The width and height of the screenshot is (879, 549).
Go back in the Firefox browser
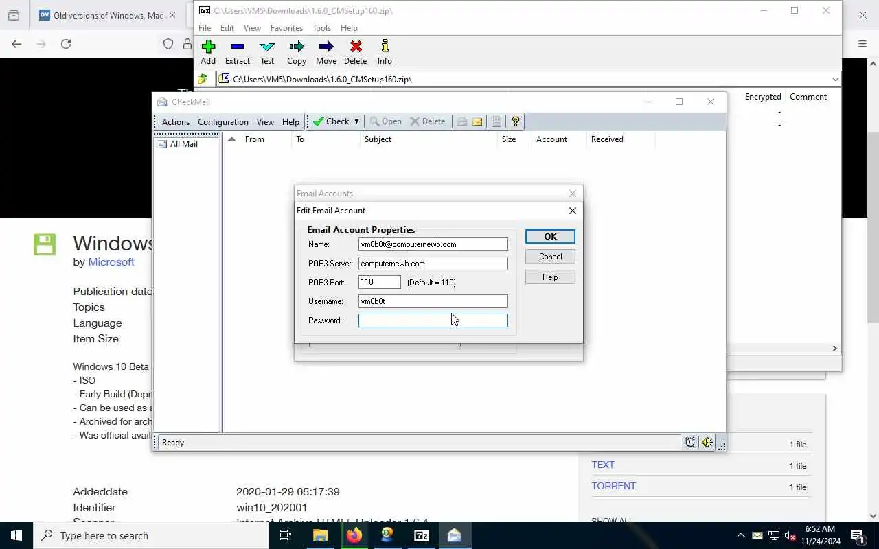[x=16, y=44]
